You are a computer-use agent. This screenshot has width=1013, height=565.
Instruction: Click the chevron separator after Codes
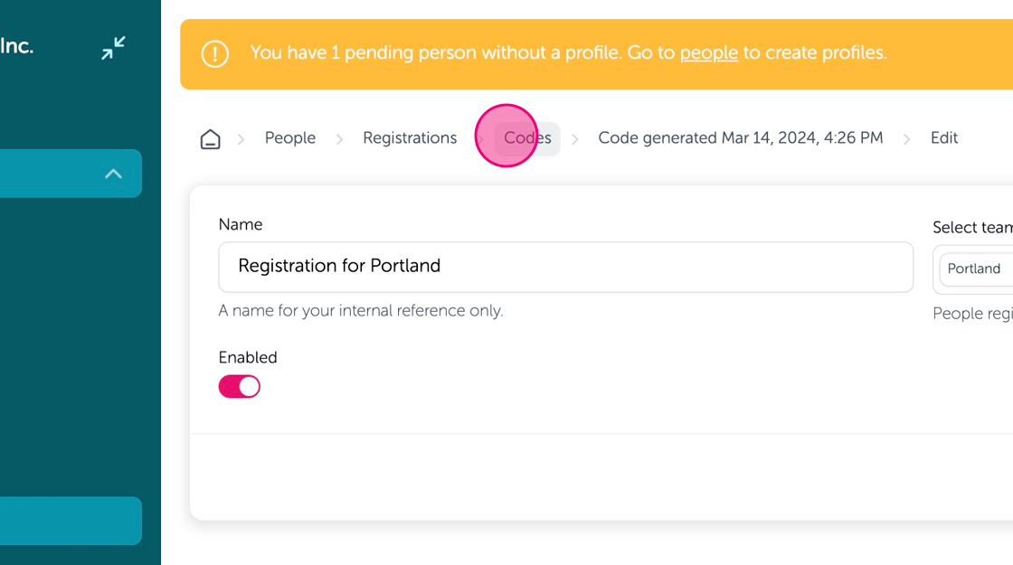(x=575, y=139)
